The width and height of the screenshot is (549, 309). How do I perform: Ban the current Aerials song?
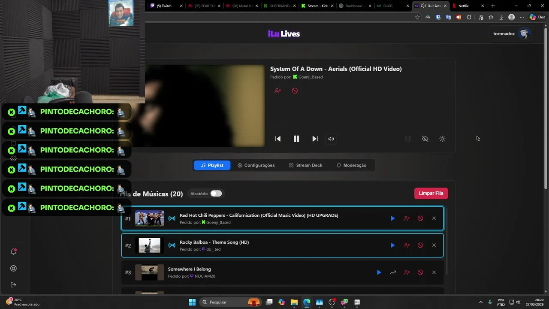click(x=295, y=91)
